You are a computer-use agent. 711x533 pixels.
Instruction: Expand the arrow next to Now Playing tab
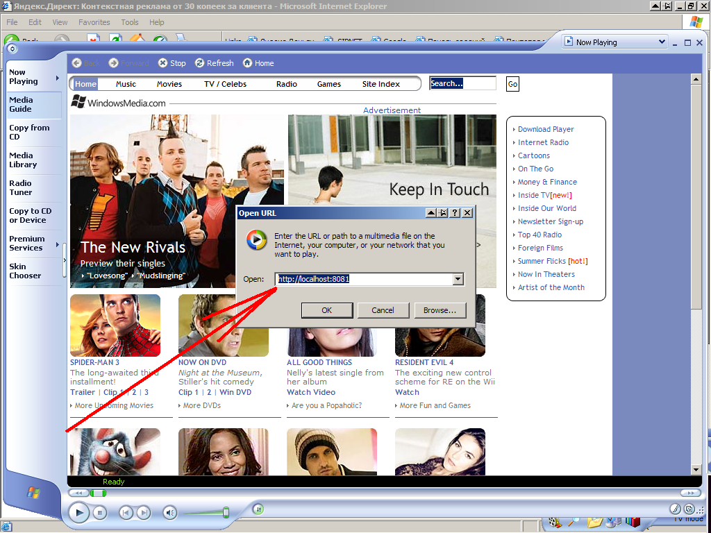click(x=58, y=78)
